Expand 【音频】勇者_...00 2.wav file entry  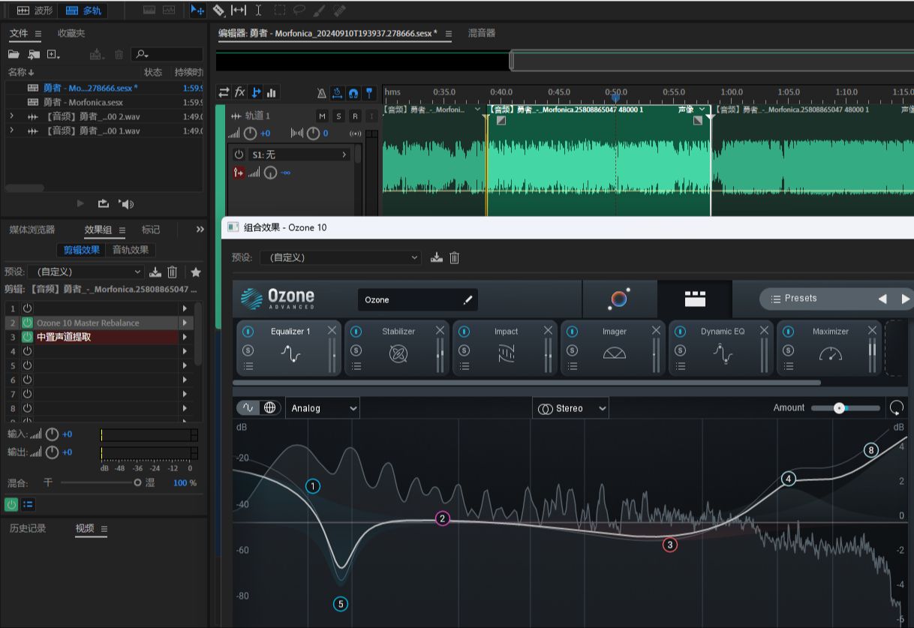[x=11, y=116]
